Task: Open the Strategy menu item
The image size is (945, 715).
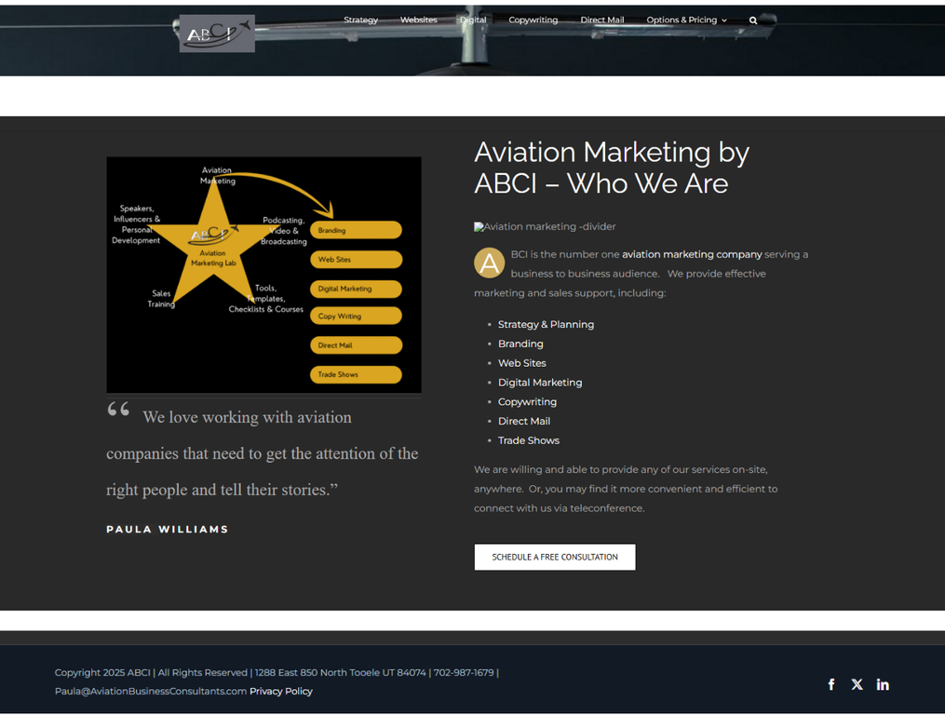Action: tap(360, 20)
